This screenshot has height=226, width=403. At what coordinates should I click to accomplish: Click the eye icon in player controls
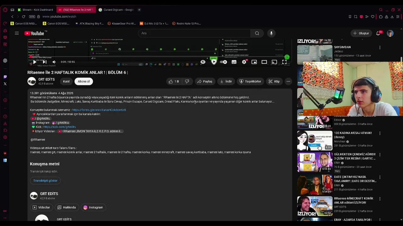203,62
